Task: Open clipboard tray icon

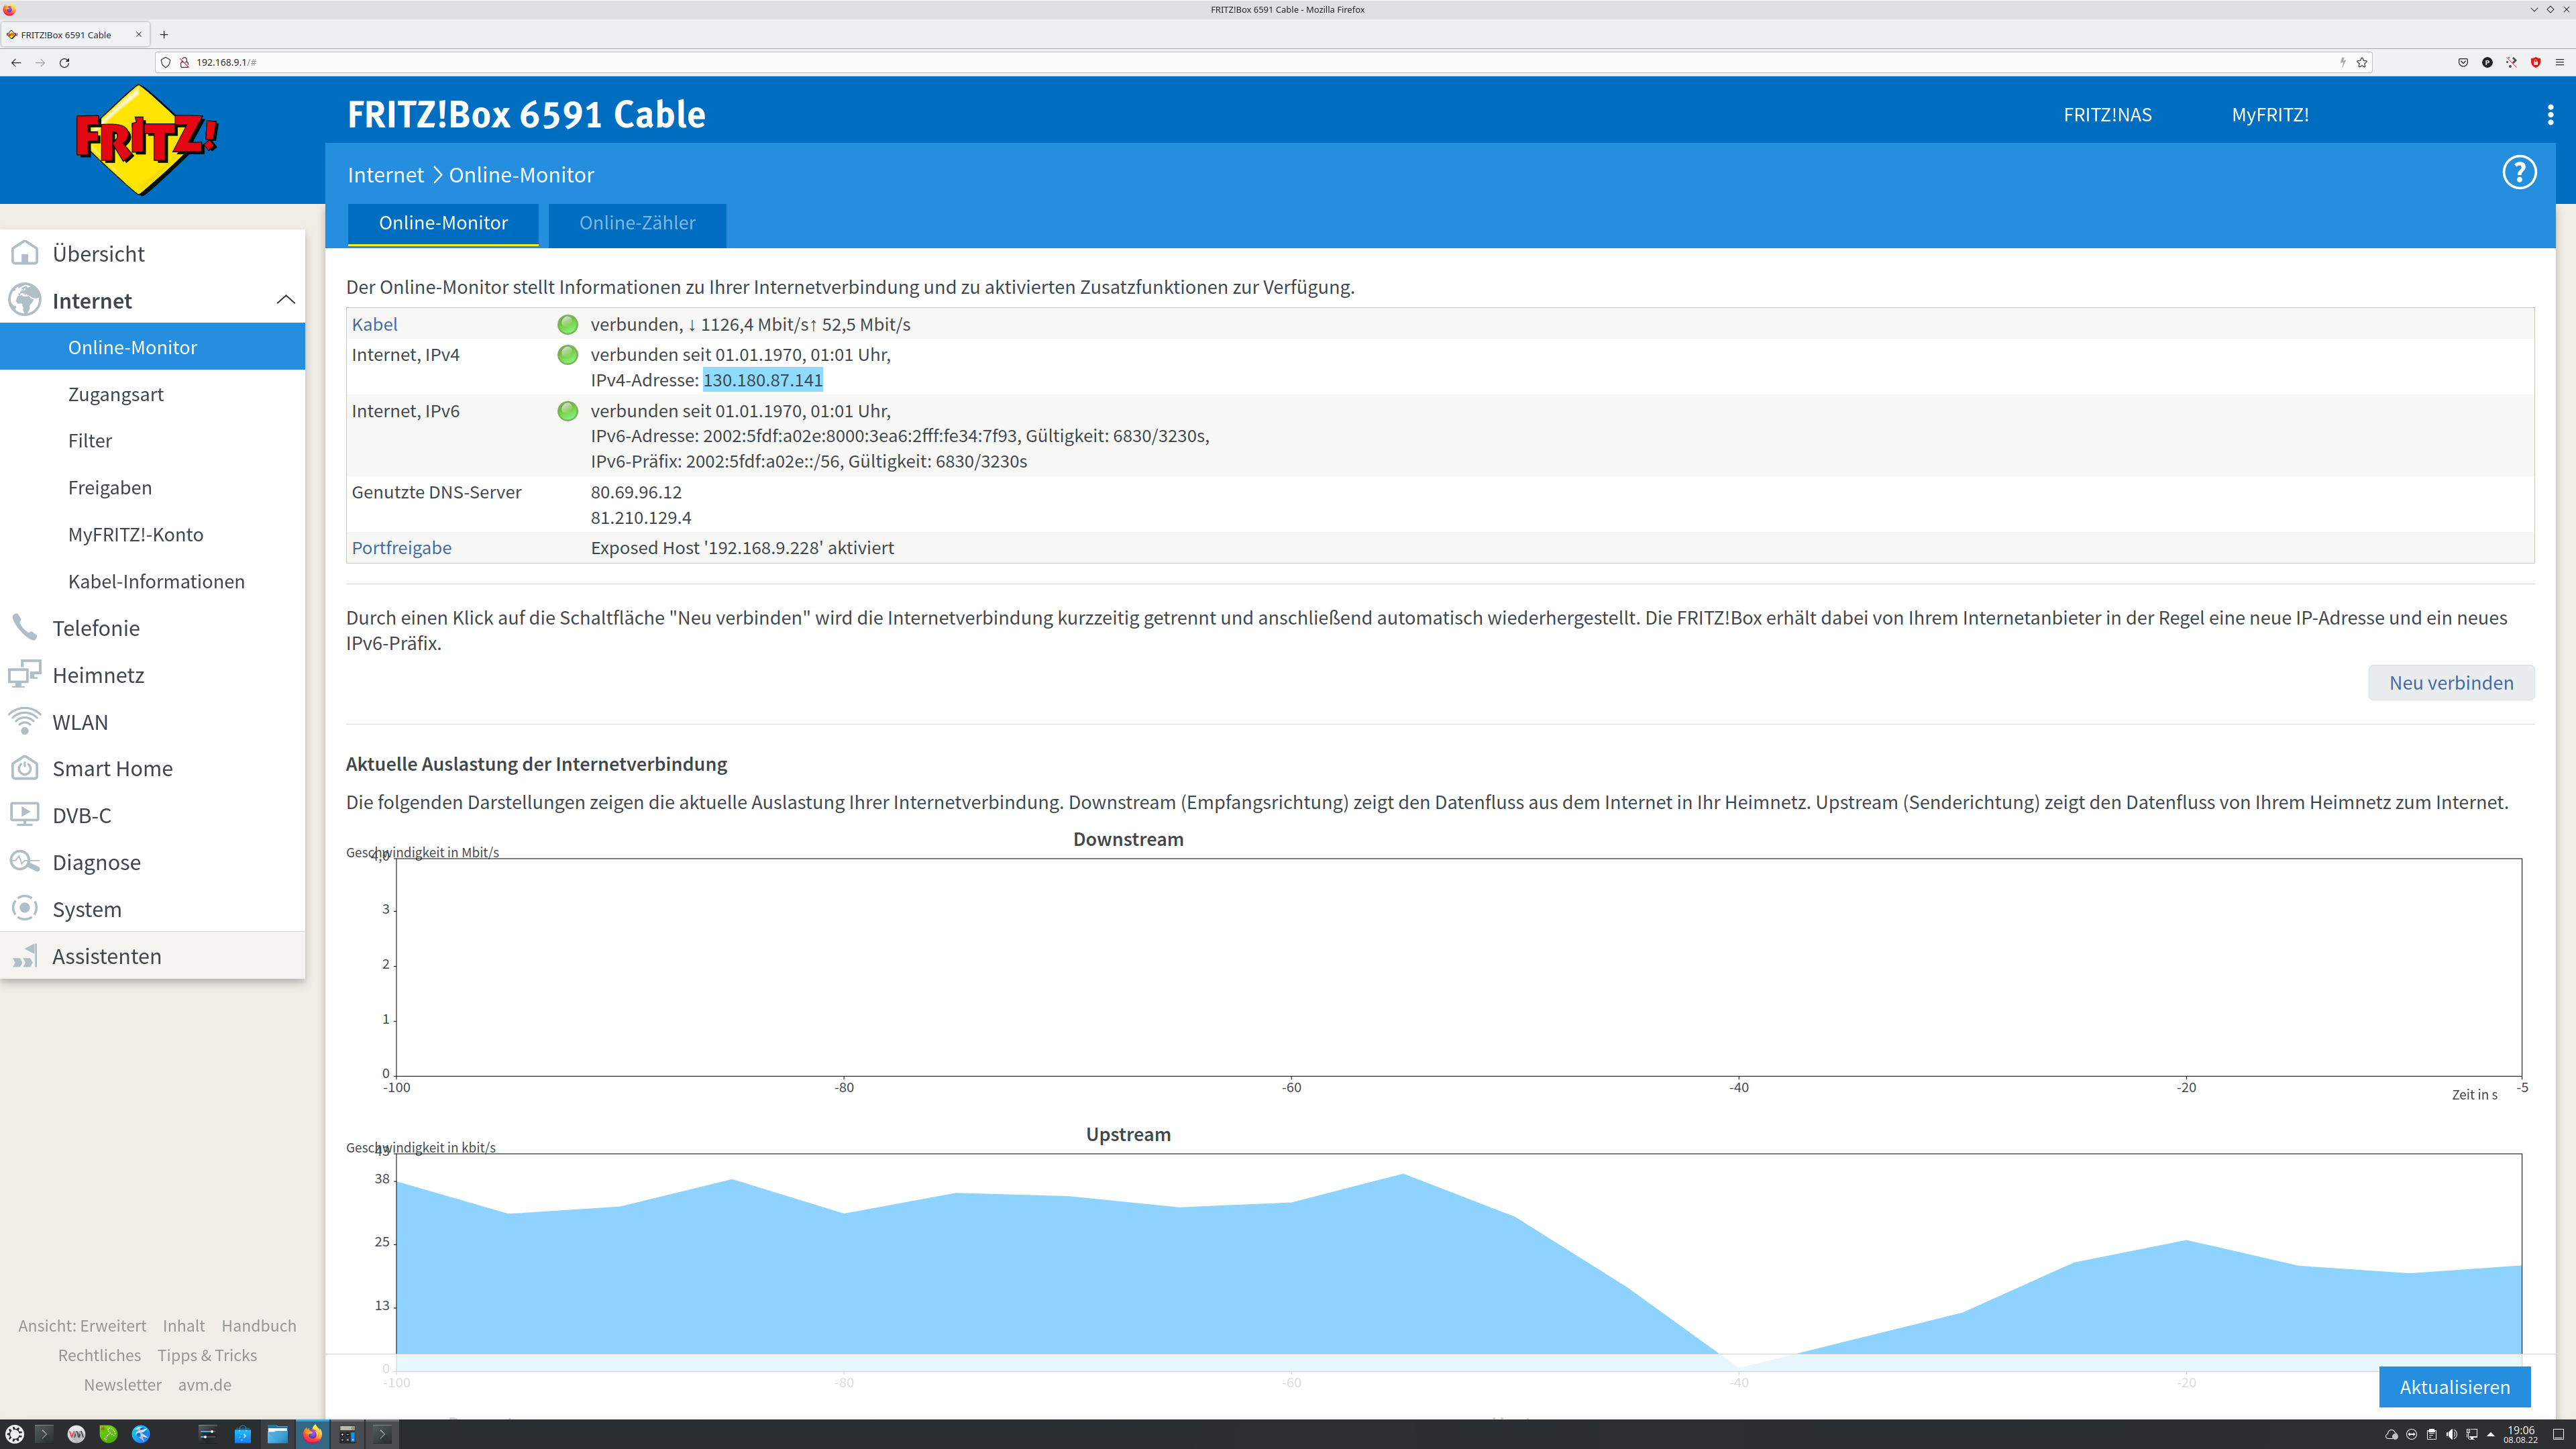Action: pos(2431,1434)
